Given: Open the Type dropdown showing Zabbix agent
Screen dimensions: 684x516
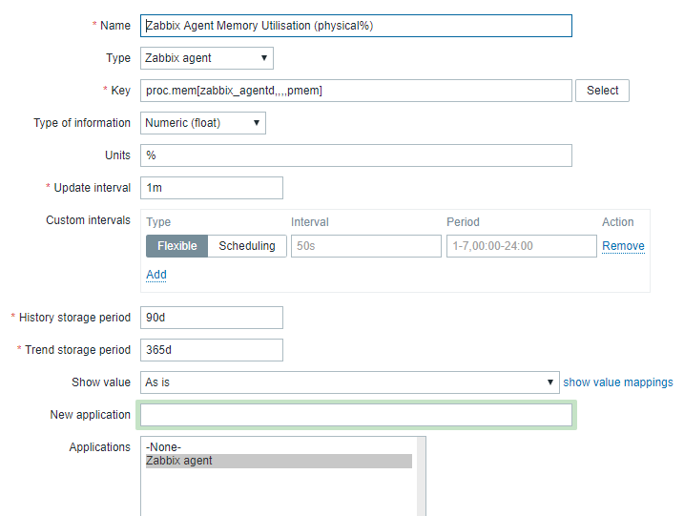Looking at the screenshot, I should pos(207,58).
